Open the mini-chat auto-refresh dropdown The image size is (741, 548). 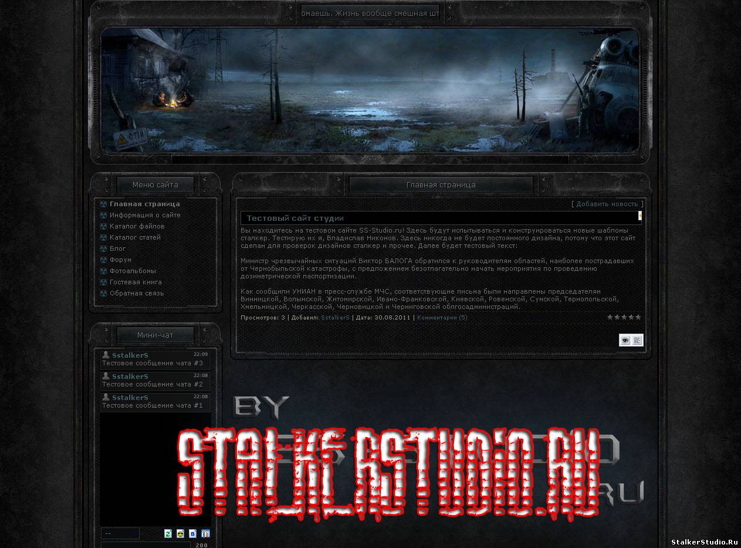[120, 533]
